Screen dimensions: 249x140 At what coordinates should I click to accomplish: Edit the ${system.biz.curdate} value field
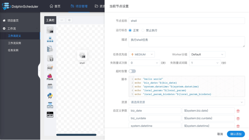[208, 118]
